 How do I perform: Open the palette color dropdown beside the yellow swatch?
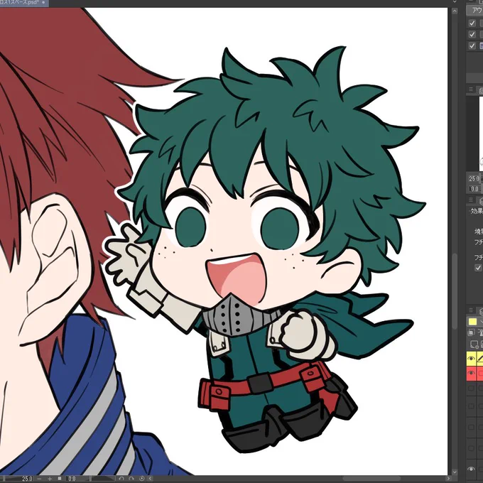click(x=481, y=322)
